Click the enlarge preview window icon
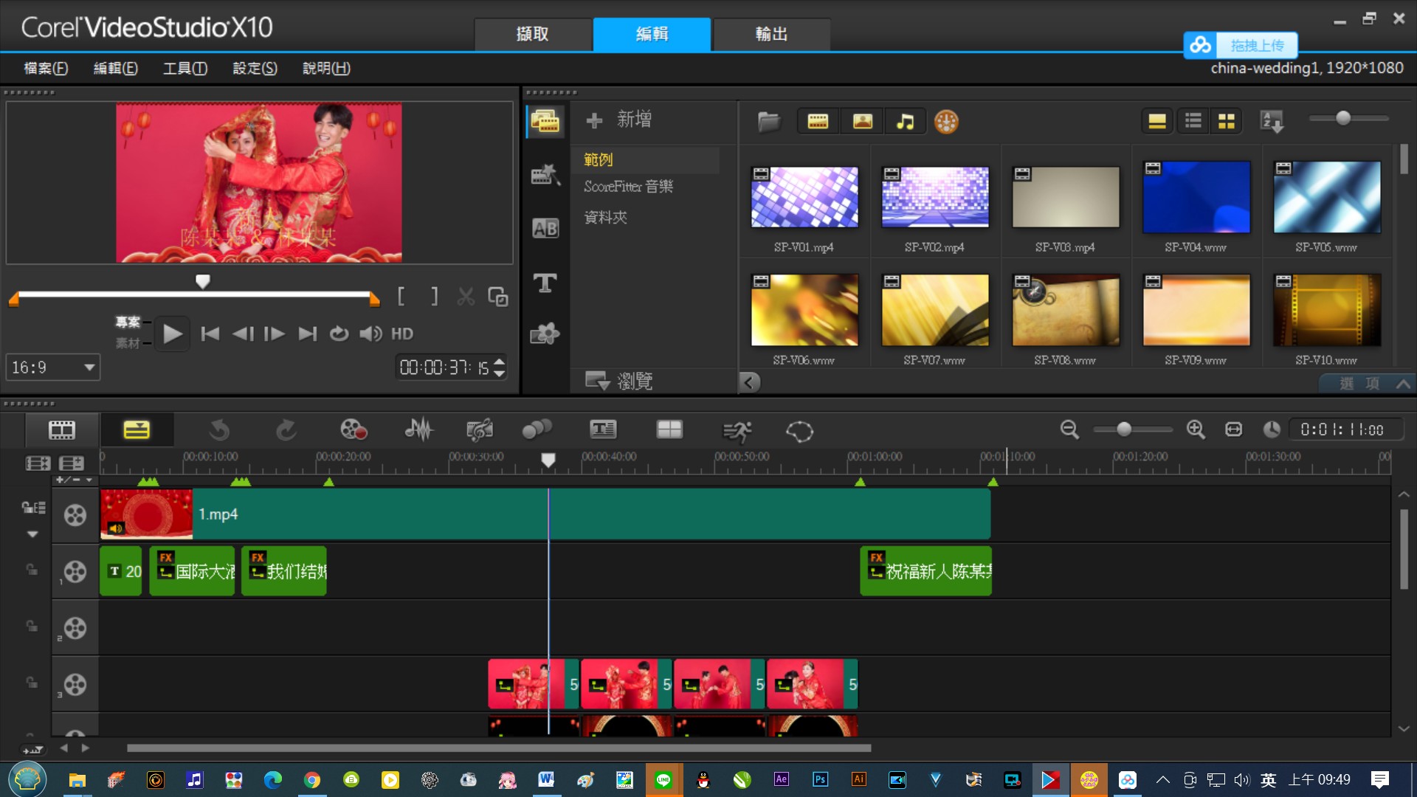This screenshot has width=1417, height=797. tap(498, 297)
